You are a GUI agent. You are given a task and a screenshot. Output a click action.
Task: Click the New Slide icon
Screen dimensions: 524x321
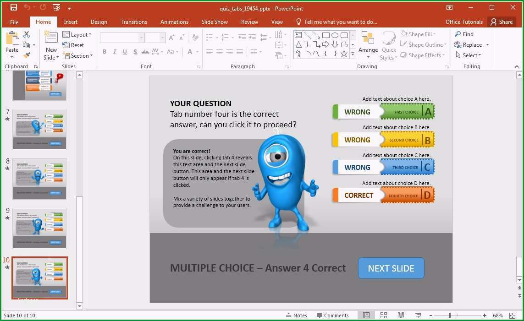click(51, 38)
